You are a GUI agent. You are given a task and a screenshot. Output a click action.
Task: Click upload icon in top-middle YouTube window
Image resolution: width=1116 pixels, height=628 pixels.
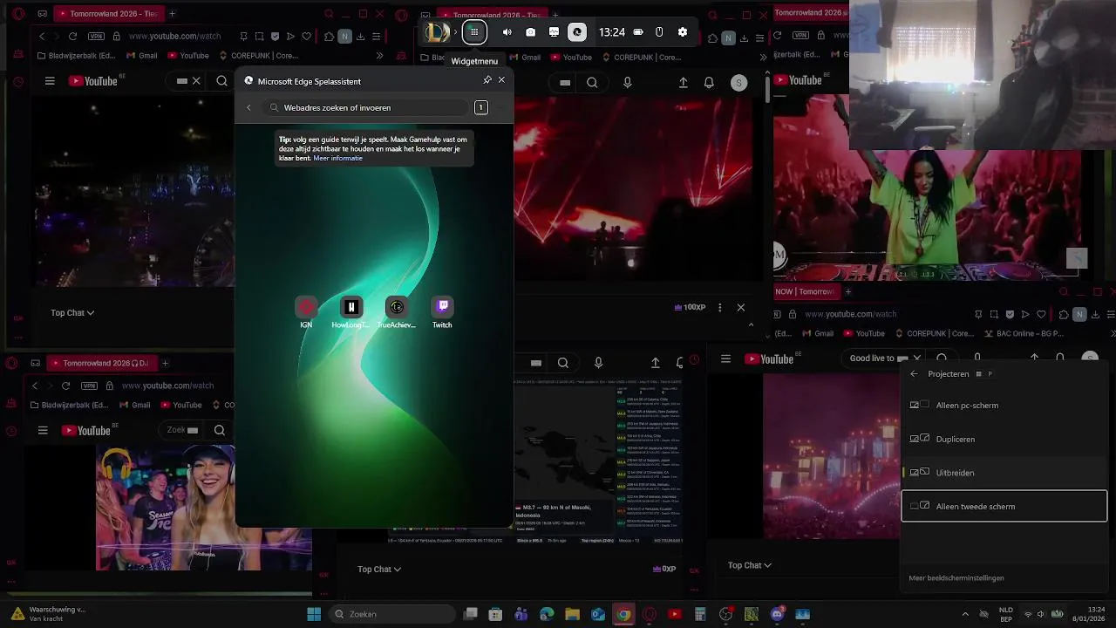(684, 83)
